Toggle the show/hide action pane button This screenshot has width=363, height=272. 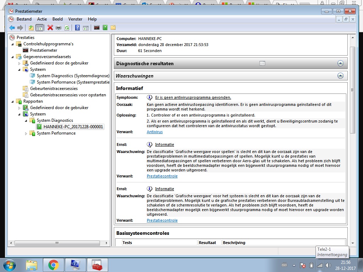coord(86,28)
